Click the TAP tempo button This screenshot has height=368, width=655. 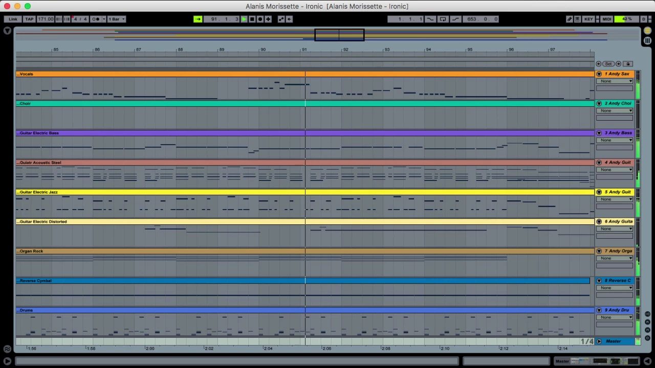click(29, 19)
